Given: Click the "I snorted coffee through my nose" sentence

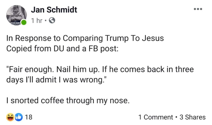Looking at the screenshot, I should pos(68,100).
